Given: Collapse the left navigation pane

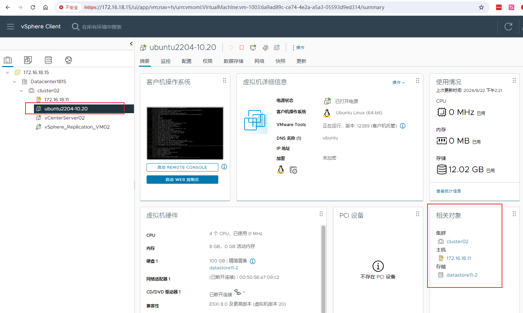Looking at the screenshot, I should [x=131, y=44].
